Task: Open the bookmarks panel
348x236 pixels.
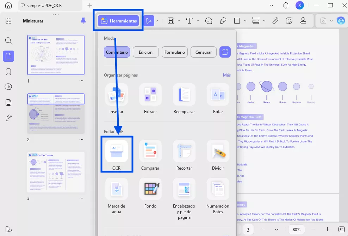Action: coord(8,72)
